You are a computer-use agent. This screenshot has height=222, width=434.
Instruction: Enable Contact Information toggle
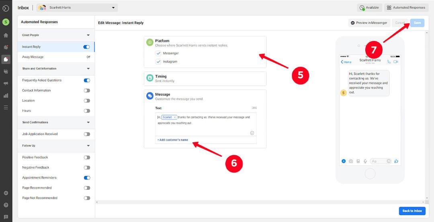[87, 90]
